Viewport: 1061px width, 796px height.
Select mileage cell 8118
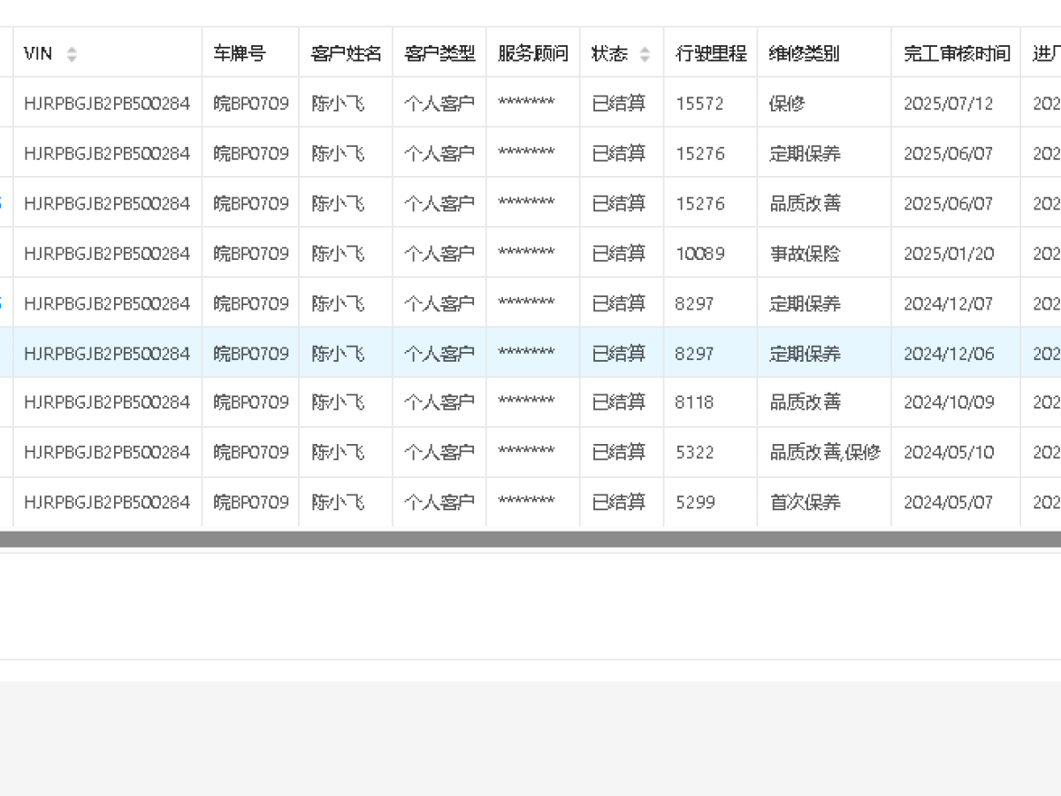694,402
